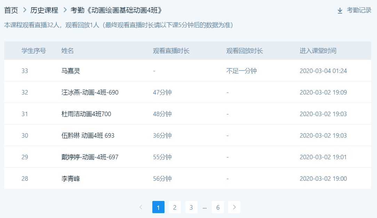
Task: Click the 学生序号 column header
Action: point(34,51)
